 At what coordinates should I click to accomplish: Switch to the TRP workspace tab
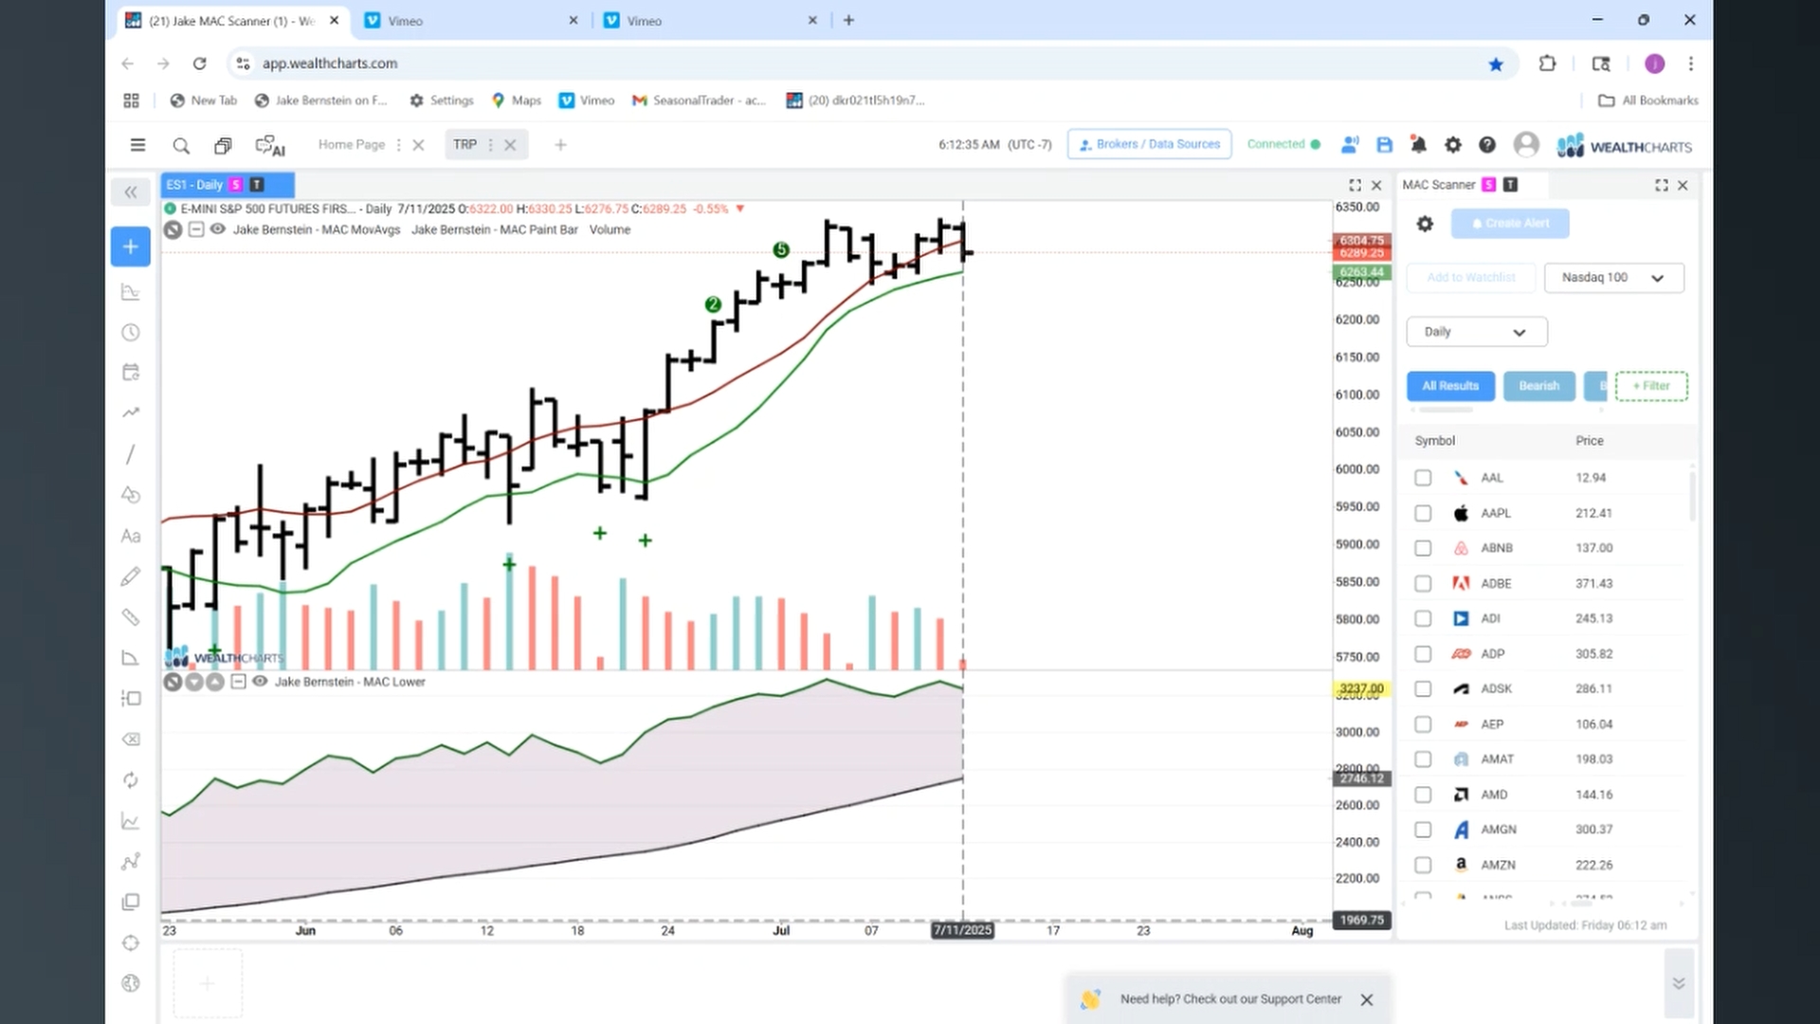[464, 144]
